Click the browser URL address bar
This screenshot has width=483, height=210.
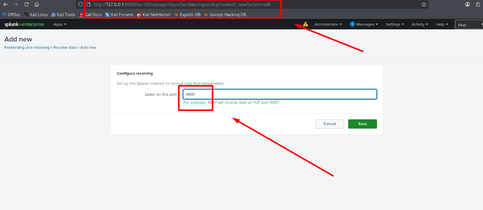pyautogui.click(x=252, y=4)
